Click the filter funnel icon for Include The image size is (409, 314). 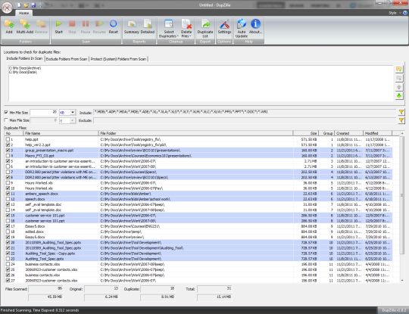[401, 112]
